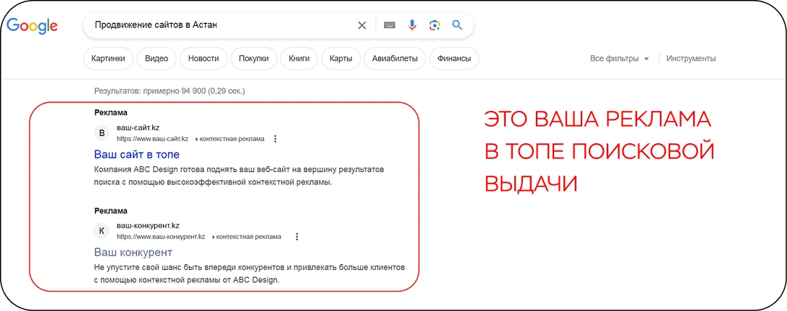Switch to Картинки filter
The height and width of the screenshot is (311, 787).
[x=108, y=58]
